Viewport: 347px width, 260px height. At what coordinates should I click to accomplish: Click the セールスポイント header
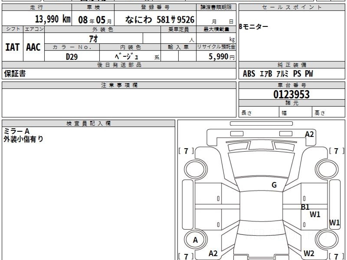pos(292,8)
